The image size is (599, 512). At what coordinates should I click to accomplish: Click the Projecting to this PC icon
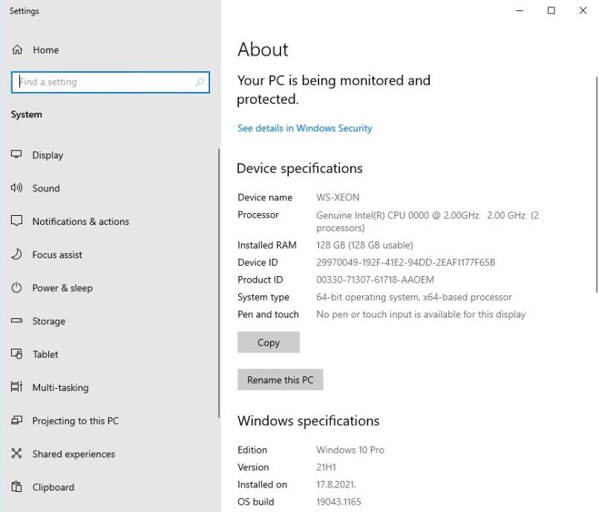(x=17, y=421)
